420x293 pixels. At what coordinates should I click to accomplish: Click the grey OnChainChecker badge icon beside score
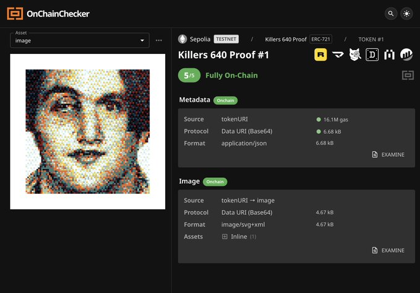pyautogui.click(x=408, y=76)
